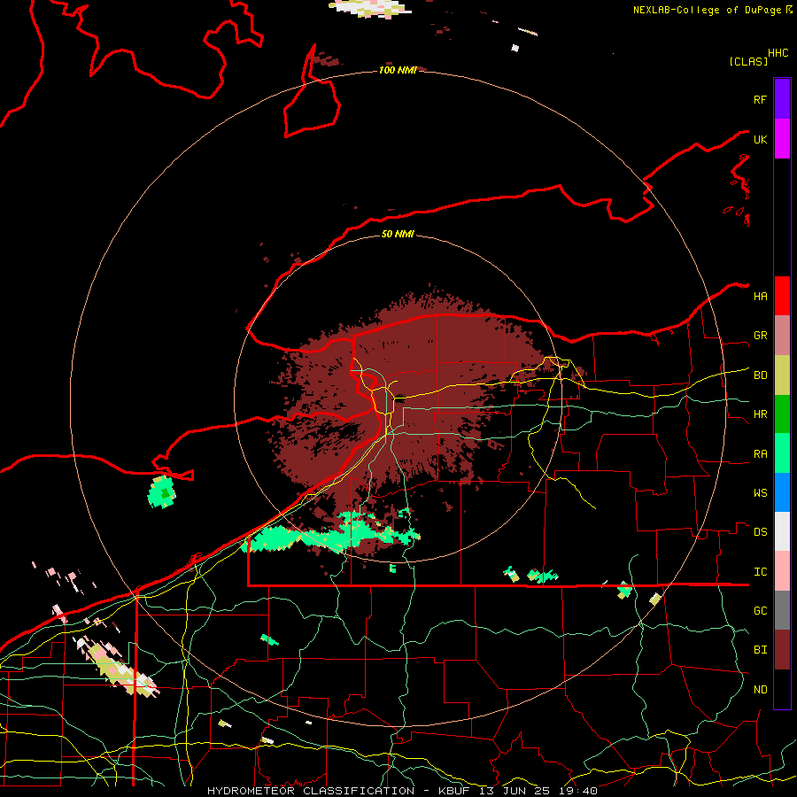Click the DS white legend swatch
The width and height of the screenshot is (797, 797).
tap(782, 531)
